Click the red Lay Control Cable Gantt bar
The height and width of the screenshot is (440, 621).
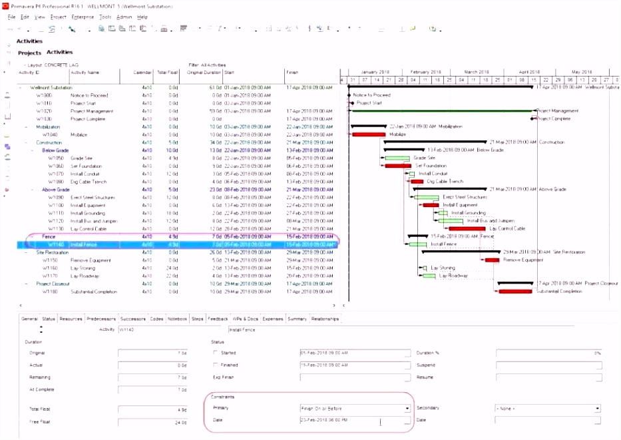pos(467,228)
